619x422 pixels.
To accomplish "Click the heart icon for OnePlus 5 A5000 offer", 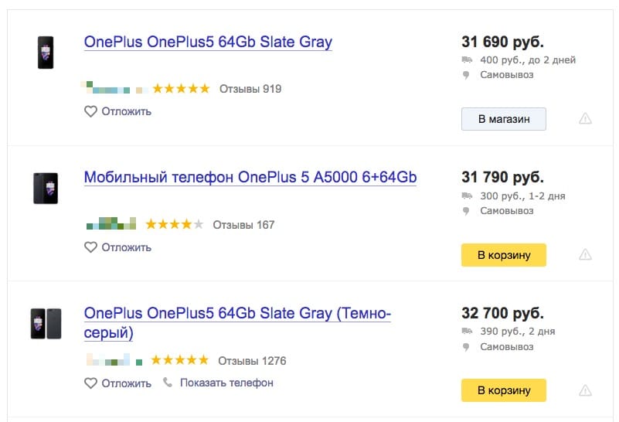I will (90, 247).
